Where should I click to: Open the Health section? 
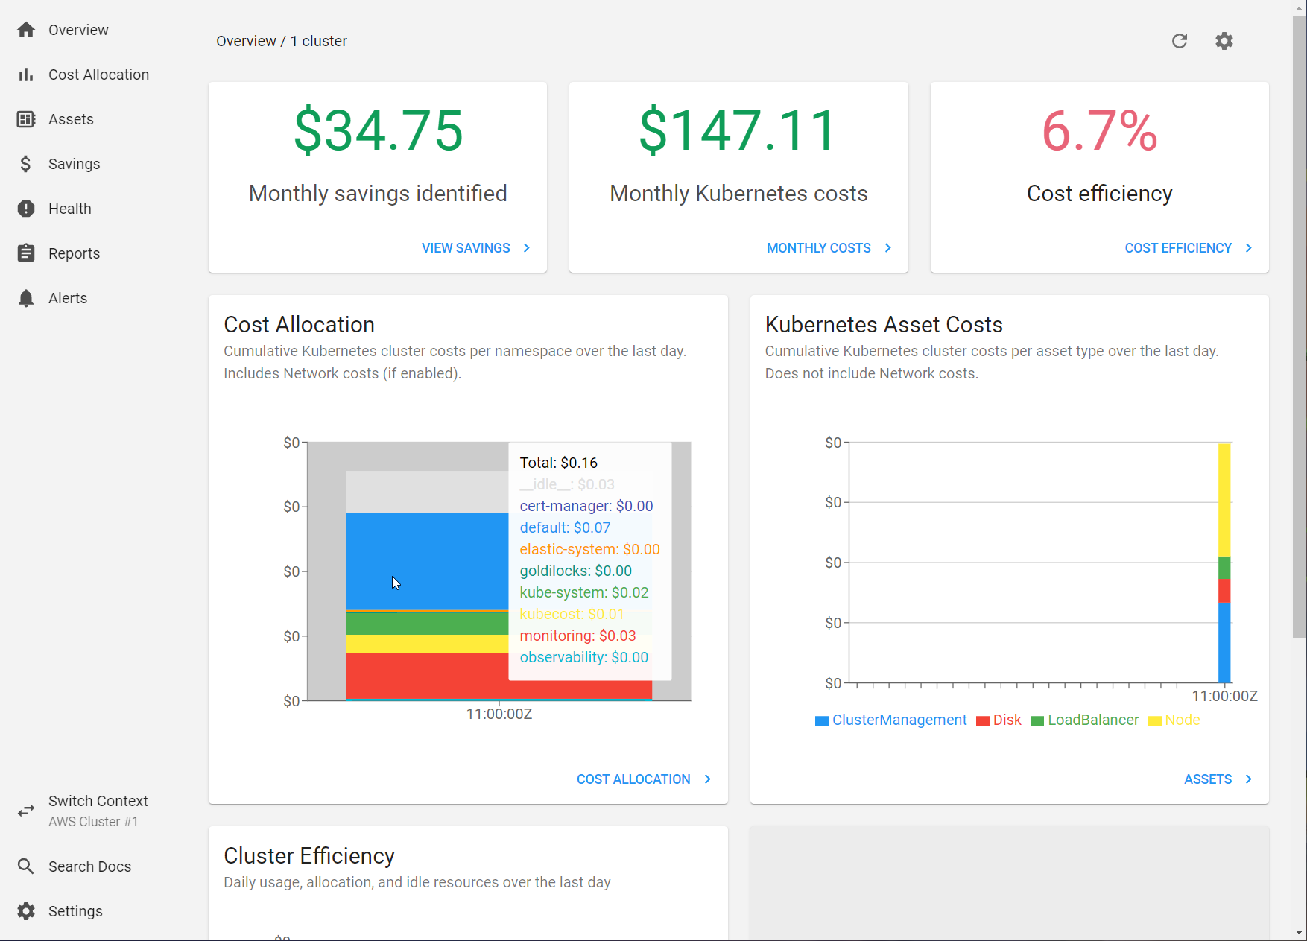(69, 209)
